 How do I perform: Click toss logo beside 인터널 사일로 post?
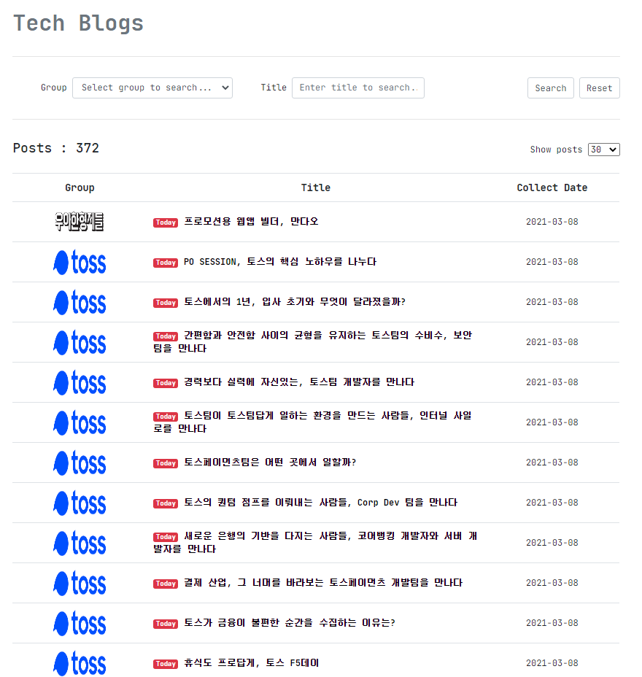pos(80,422)
